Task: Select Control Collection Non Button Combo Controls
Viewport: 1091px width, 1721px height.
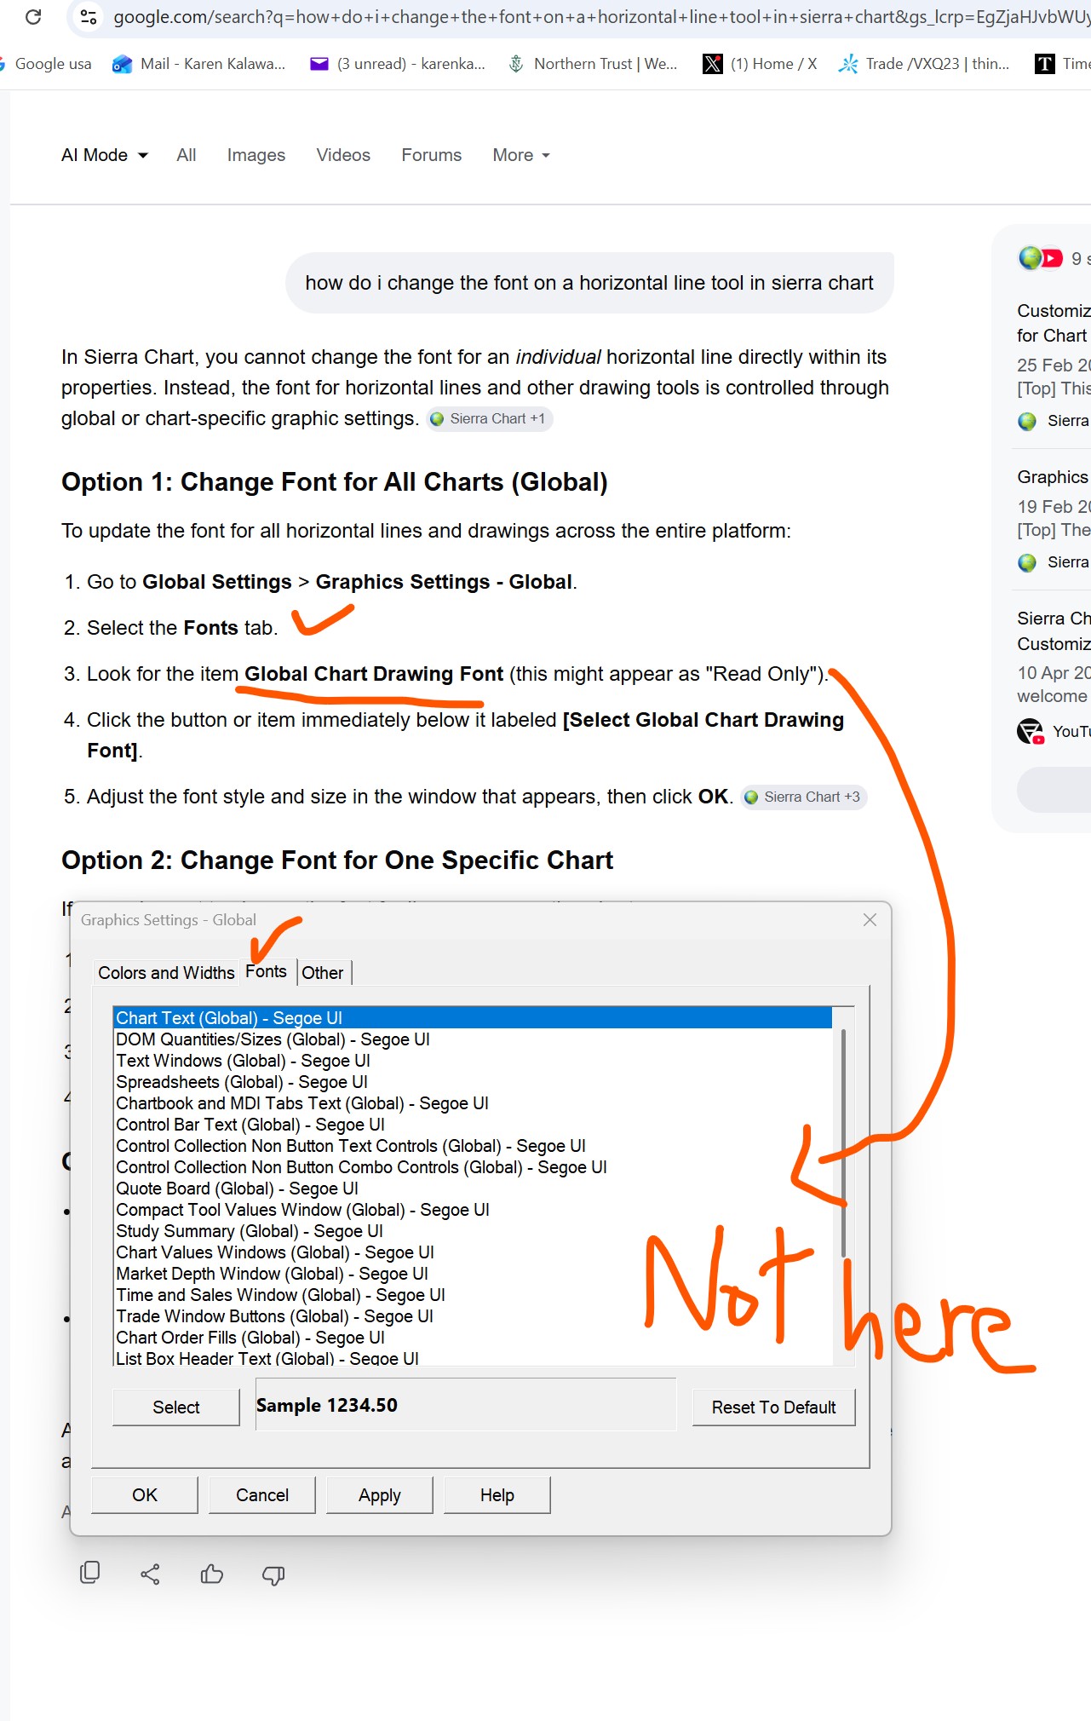Action: pyautogui.click(x=473, y=1167)
